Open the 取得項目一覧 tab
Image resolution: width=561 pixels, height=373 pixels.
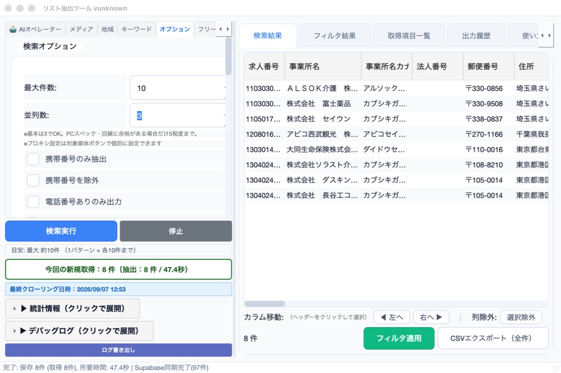pyautogui.click(x=409, y=36)
